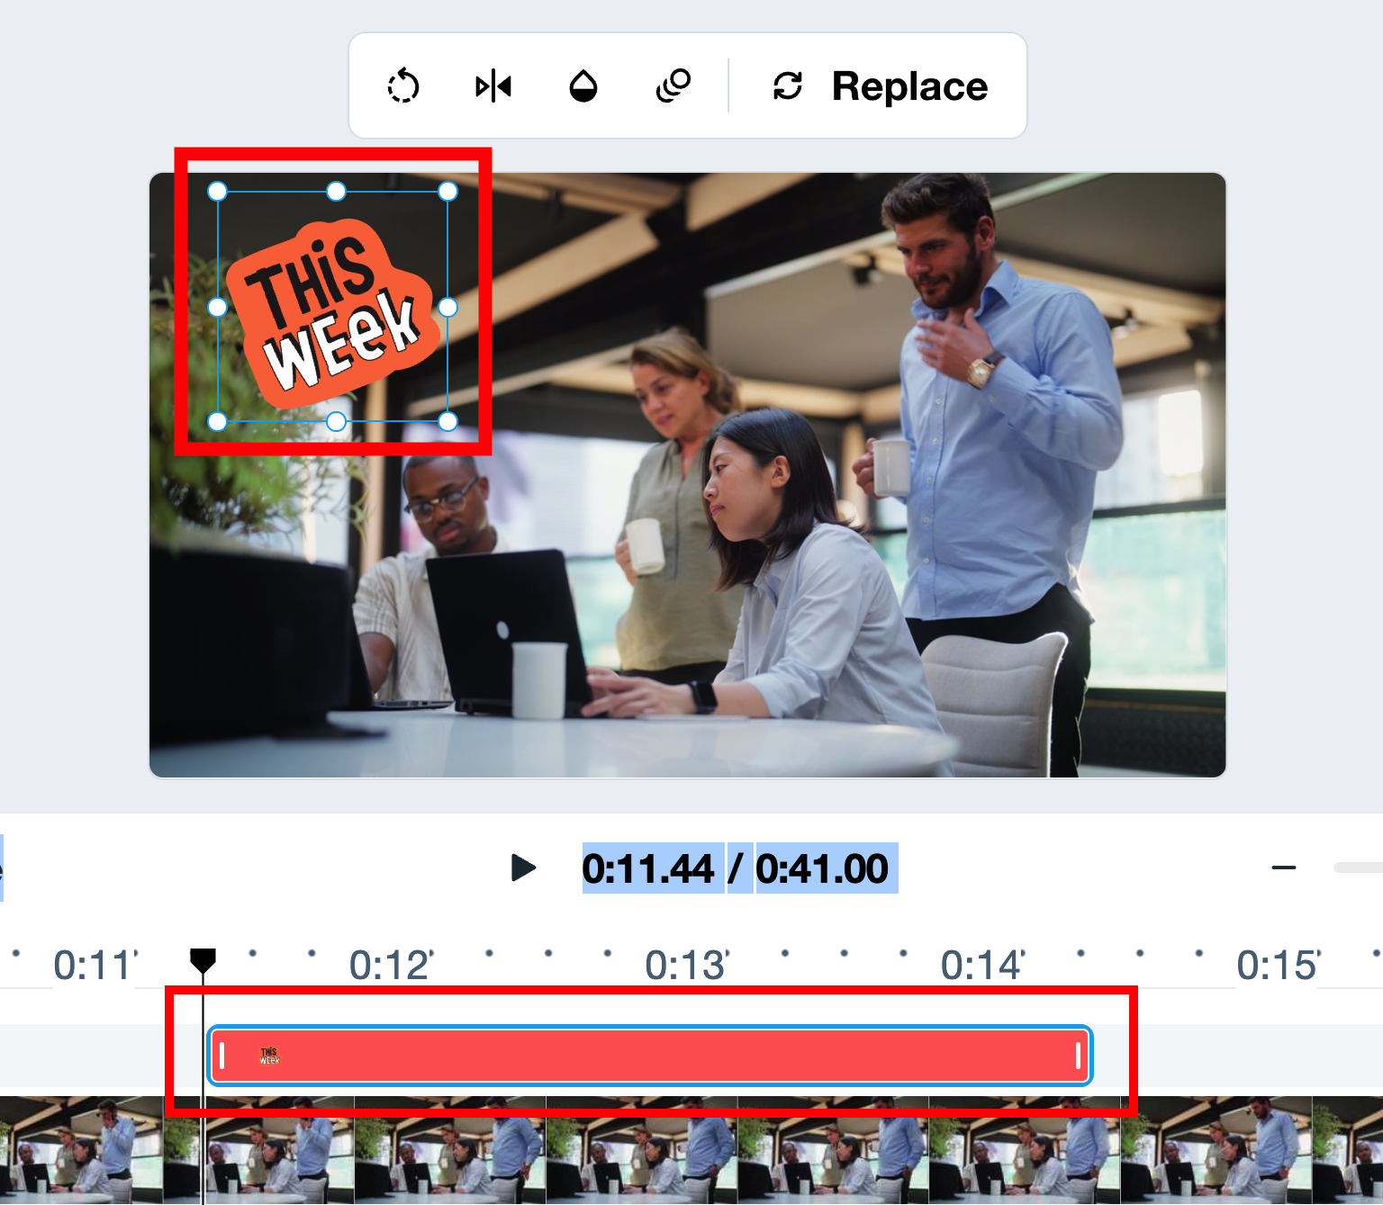
Task: Click the flip horizontal icon
Action: (x=493, y=86)
